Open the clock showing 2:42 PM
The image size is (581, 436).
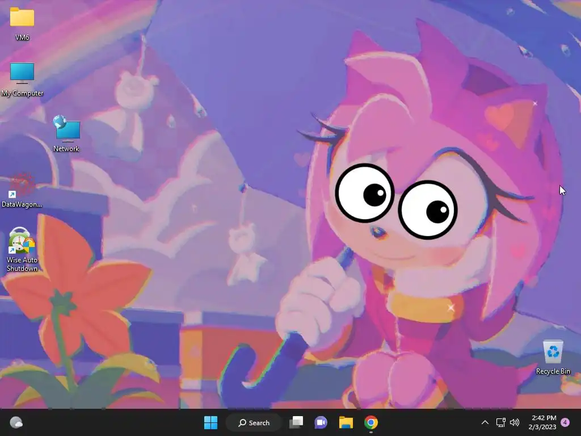pyautogui.click(x=544, y=418)
